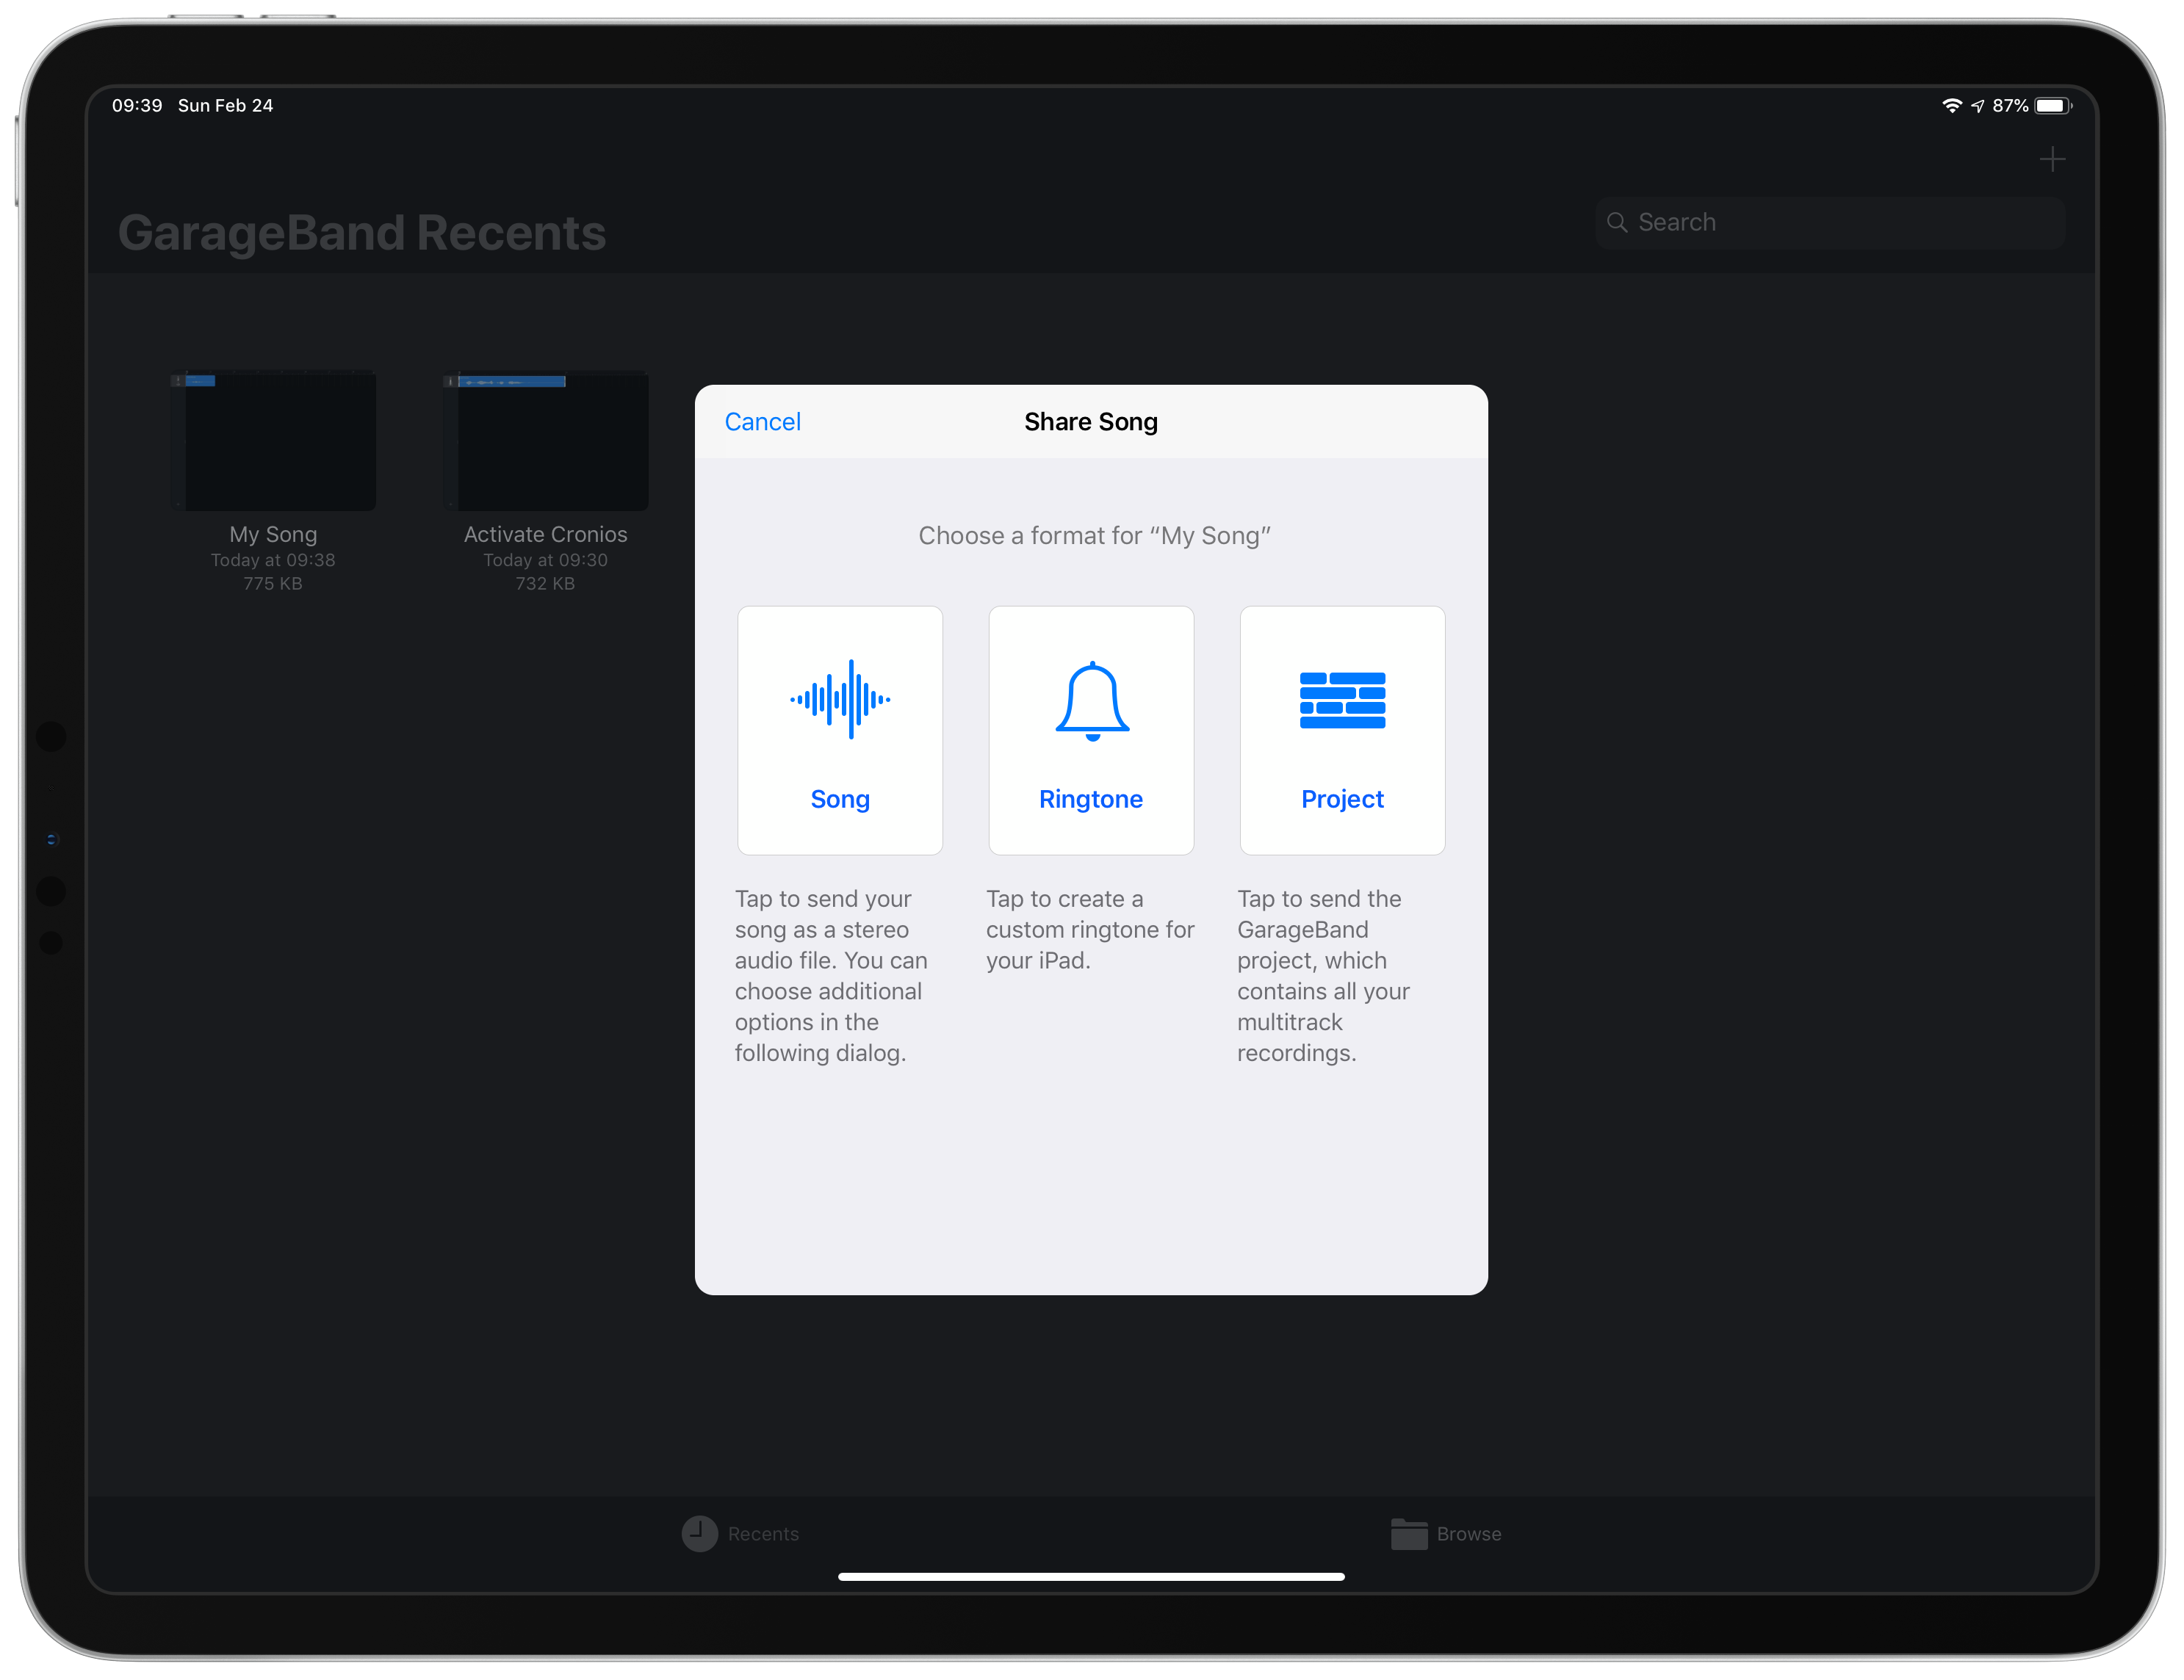Click the Share Song title
2184x1680 pixels.
point(1091,421)
